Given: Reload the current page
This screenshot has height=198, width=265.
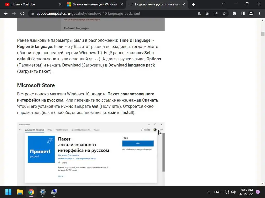Looking at the screenshot, I should click(22, 13).
